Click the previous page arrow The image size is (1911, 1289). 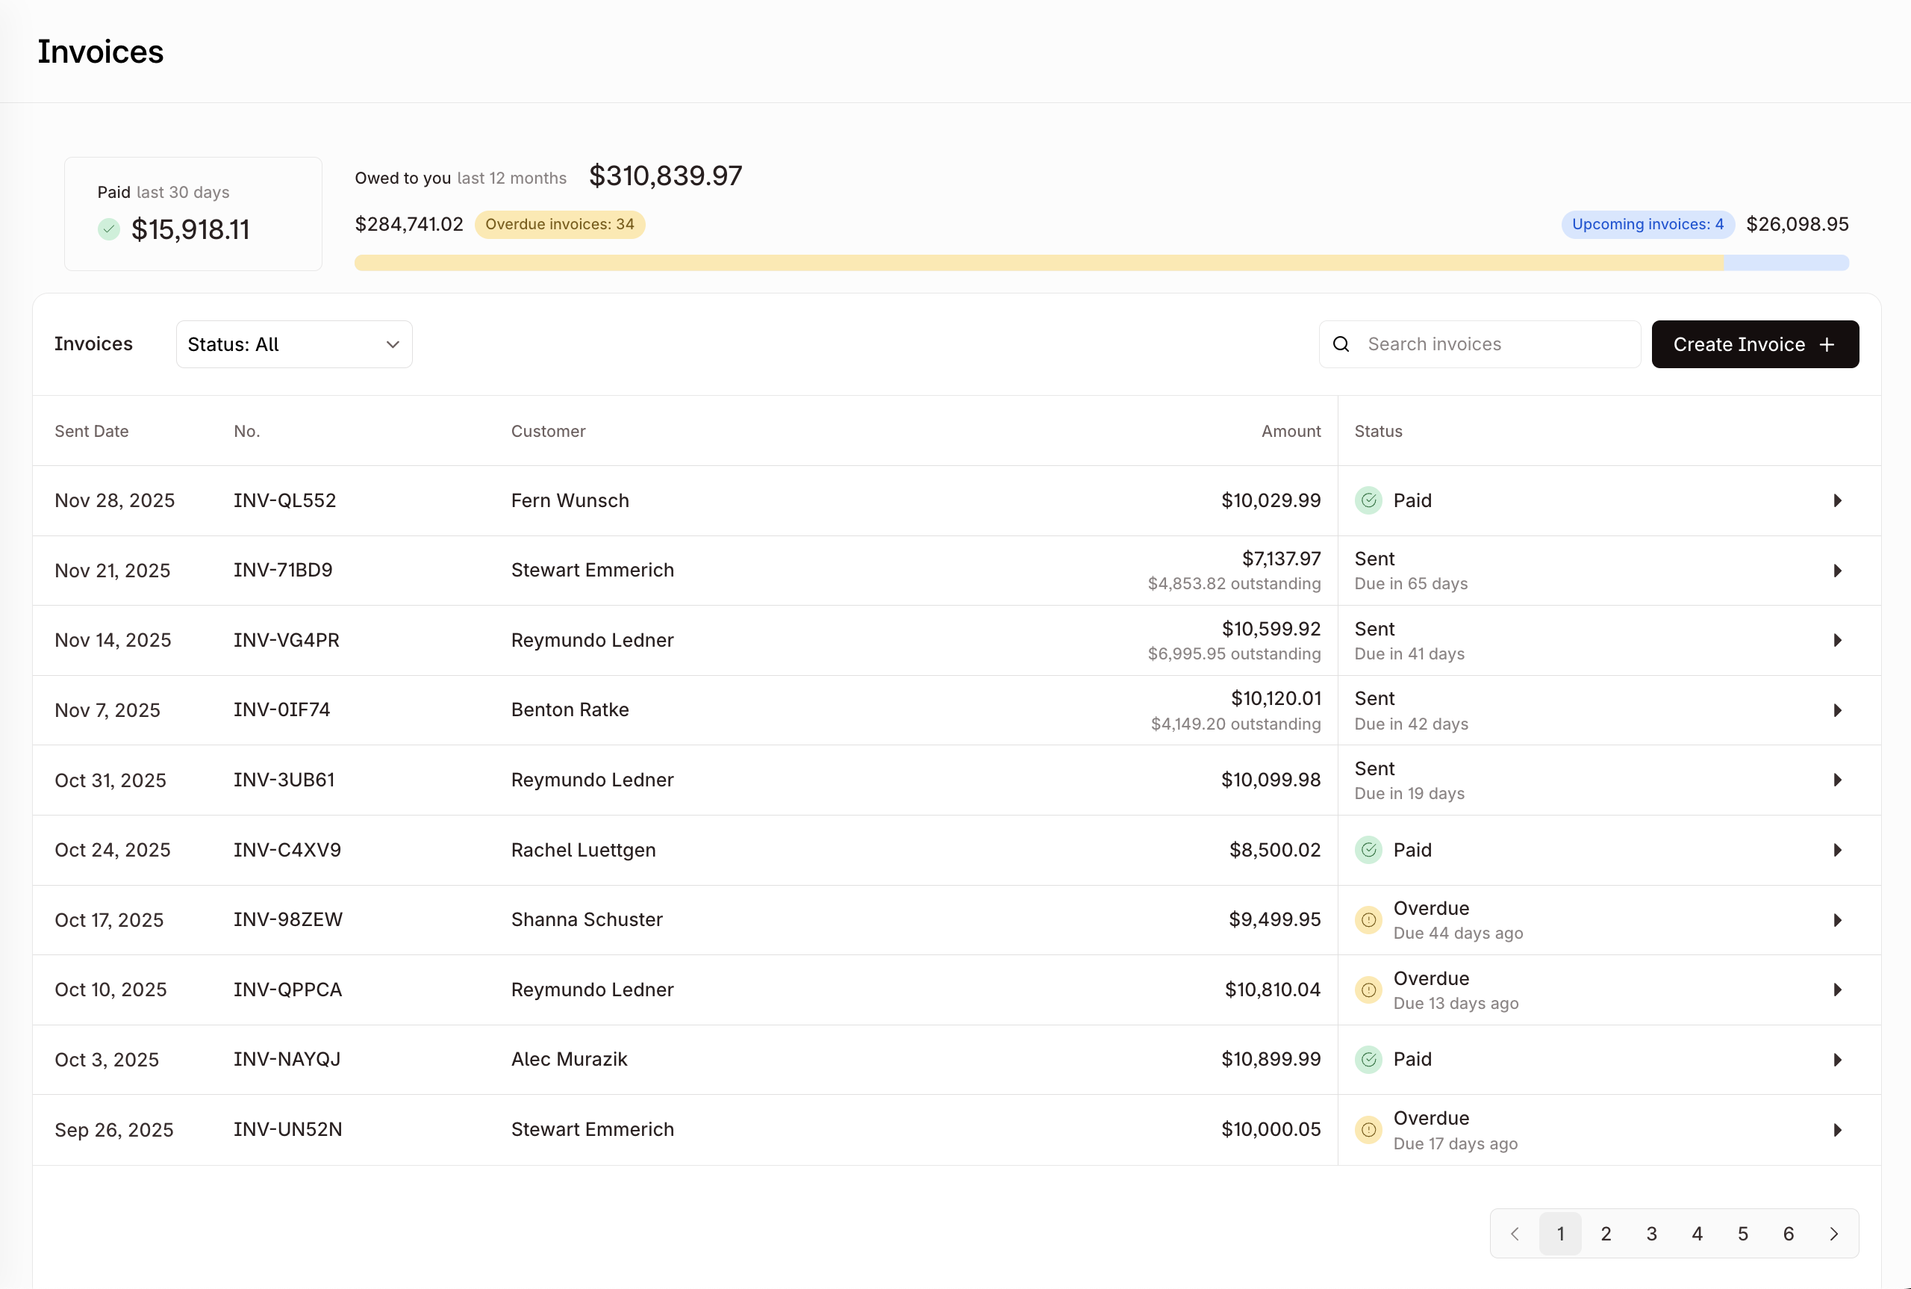tap(1514, 1233)
